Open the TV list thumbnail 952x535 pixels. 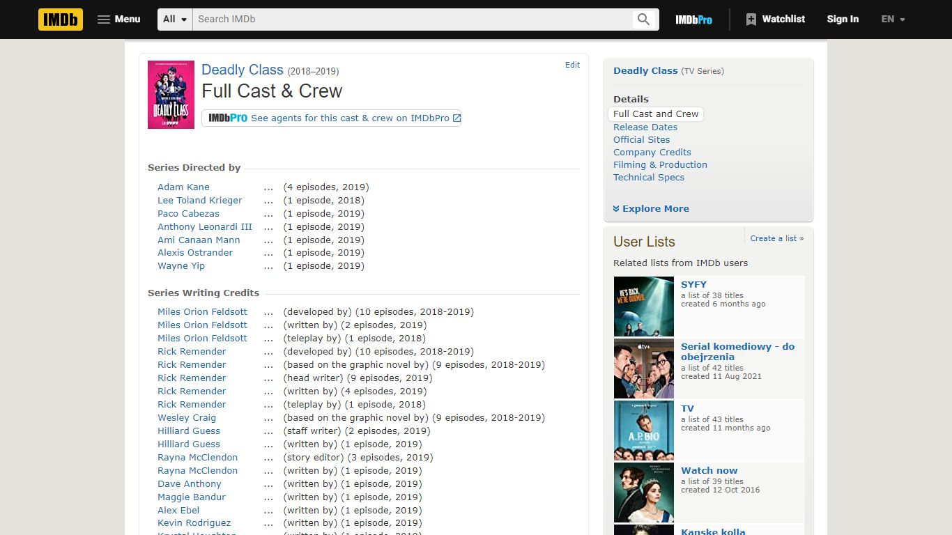pyautogui.click(x=644, y=431)
